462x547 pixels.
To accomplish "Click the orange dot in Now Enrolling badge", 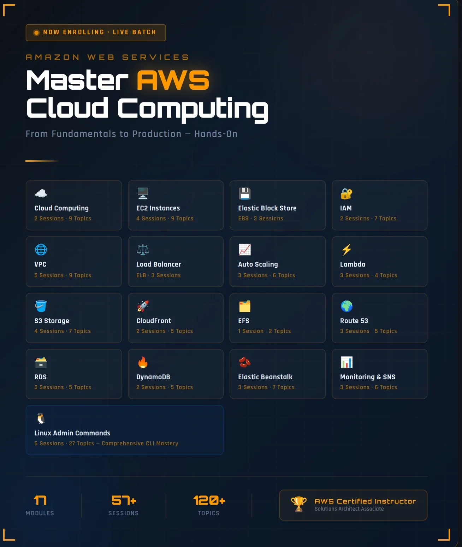I will point(36,32).
